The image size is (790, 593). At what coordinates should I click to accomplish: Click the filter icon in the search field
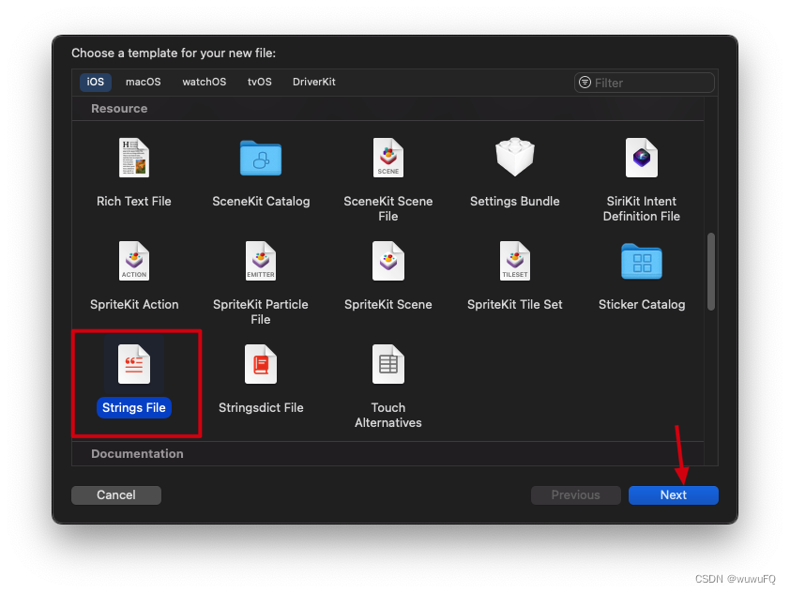point(585,83)
